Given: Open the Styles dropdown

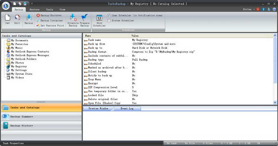Looking at the screenshot, I should pos(249,9).
